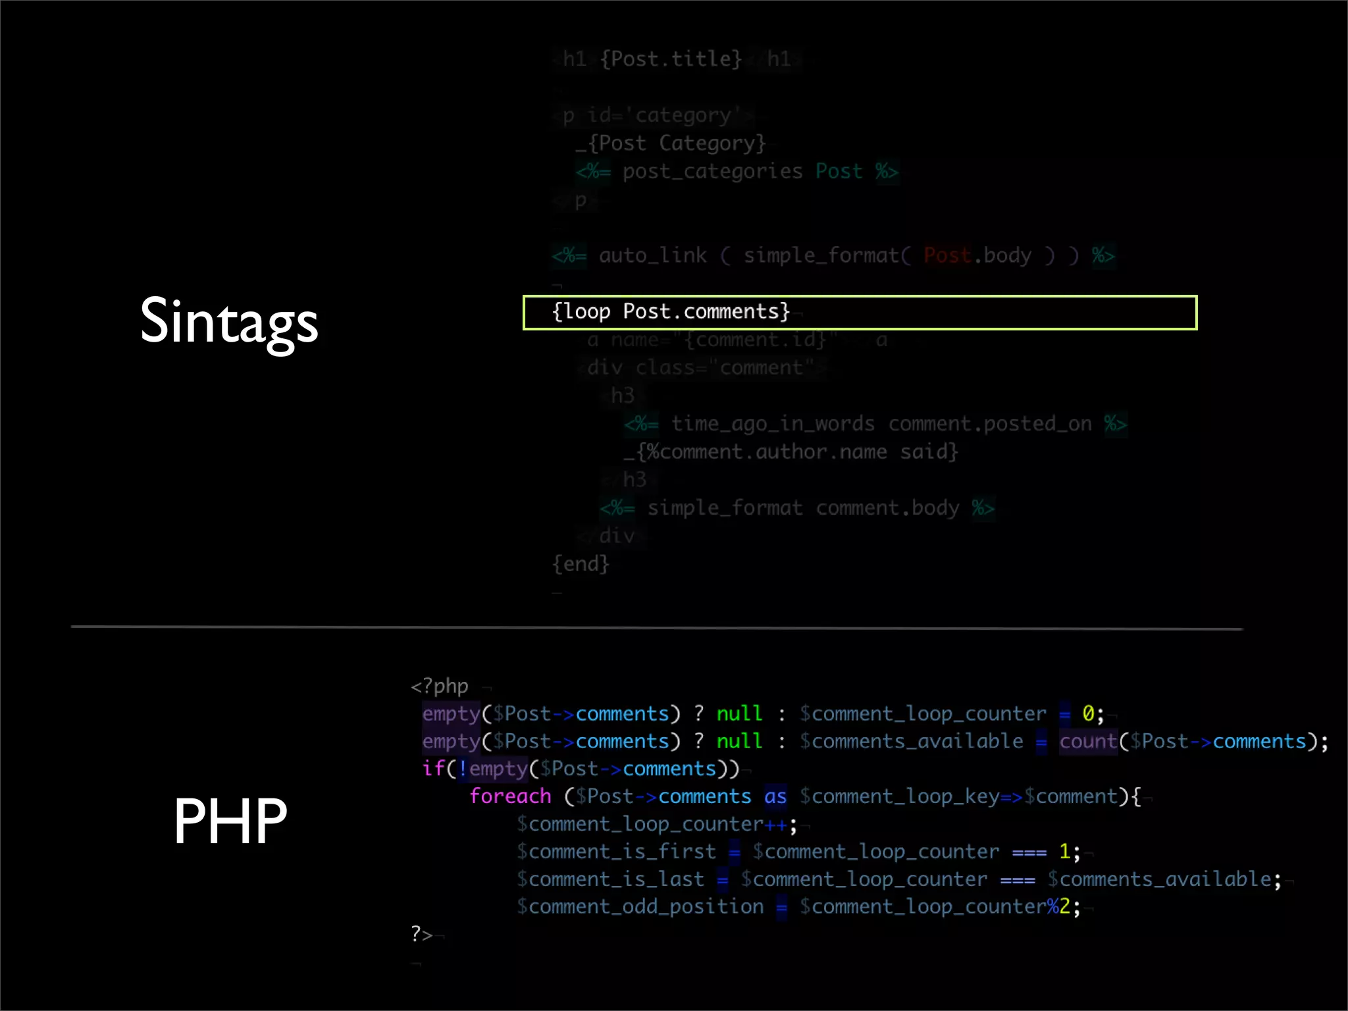The width and height of the screenshot is (1348, 1011).
Task: Click the 'PHP' heading
Action: tap(230, 820)
